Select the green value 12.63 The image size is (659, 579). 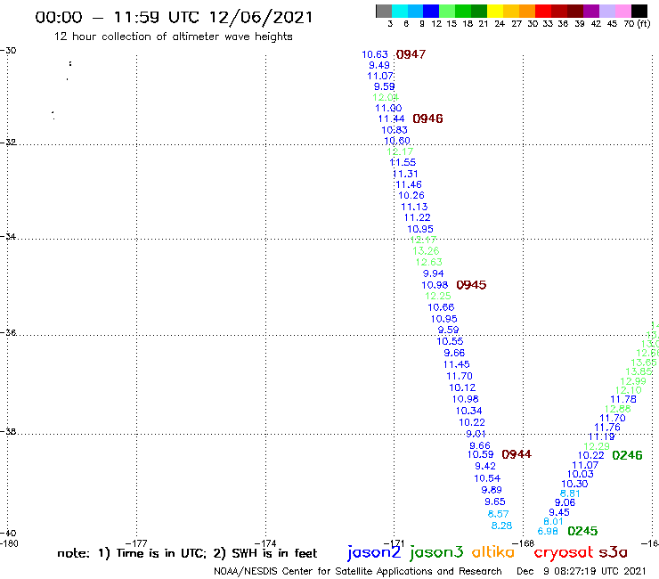[428, 262]
